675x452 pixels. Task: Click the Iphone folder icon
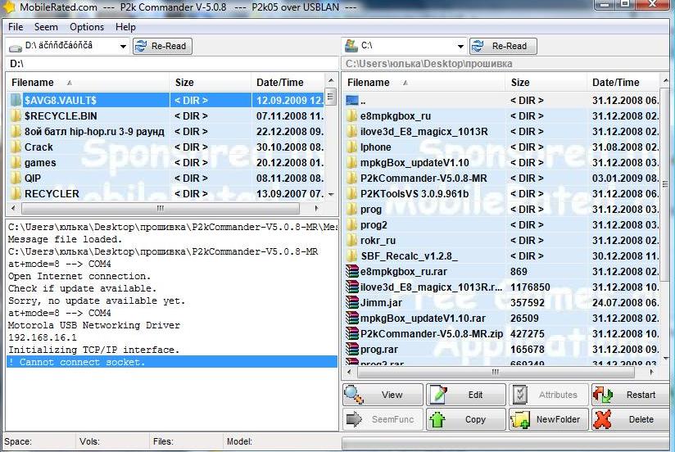click(x=352, y=147)
